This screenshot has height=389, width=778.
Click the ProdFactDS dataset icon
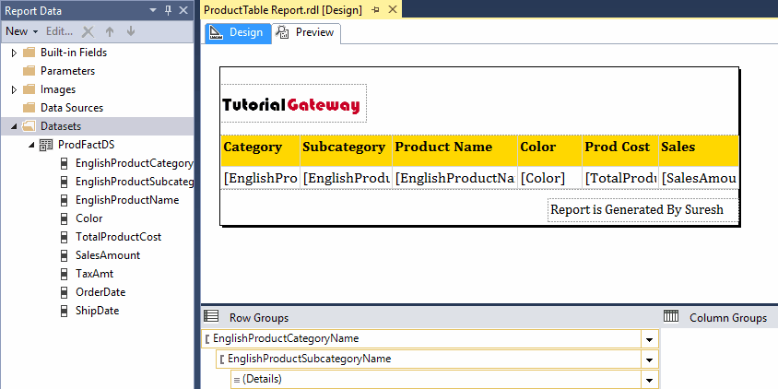tap(46, 145)
